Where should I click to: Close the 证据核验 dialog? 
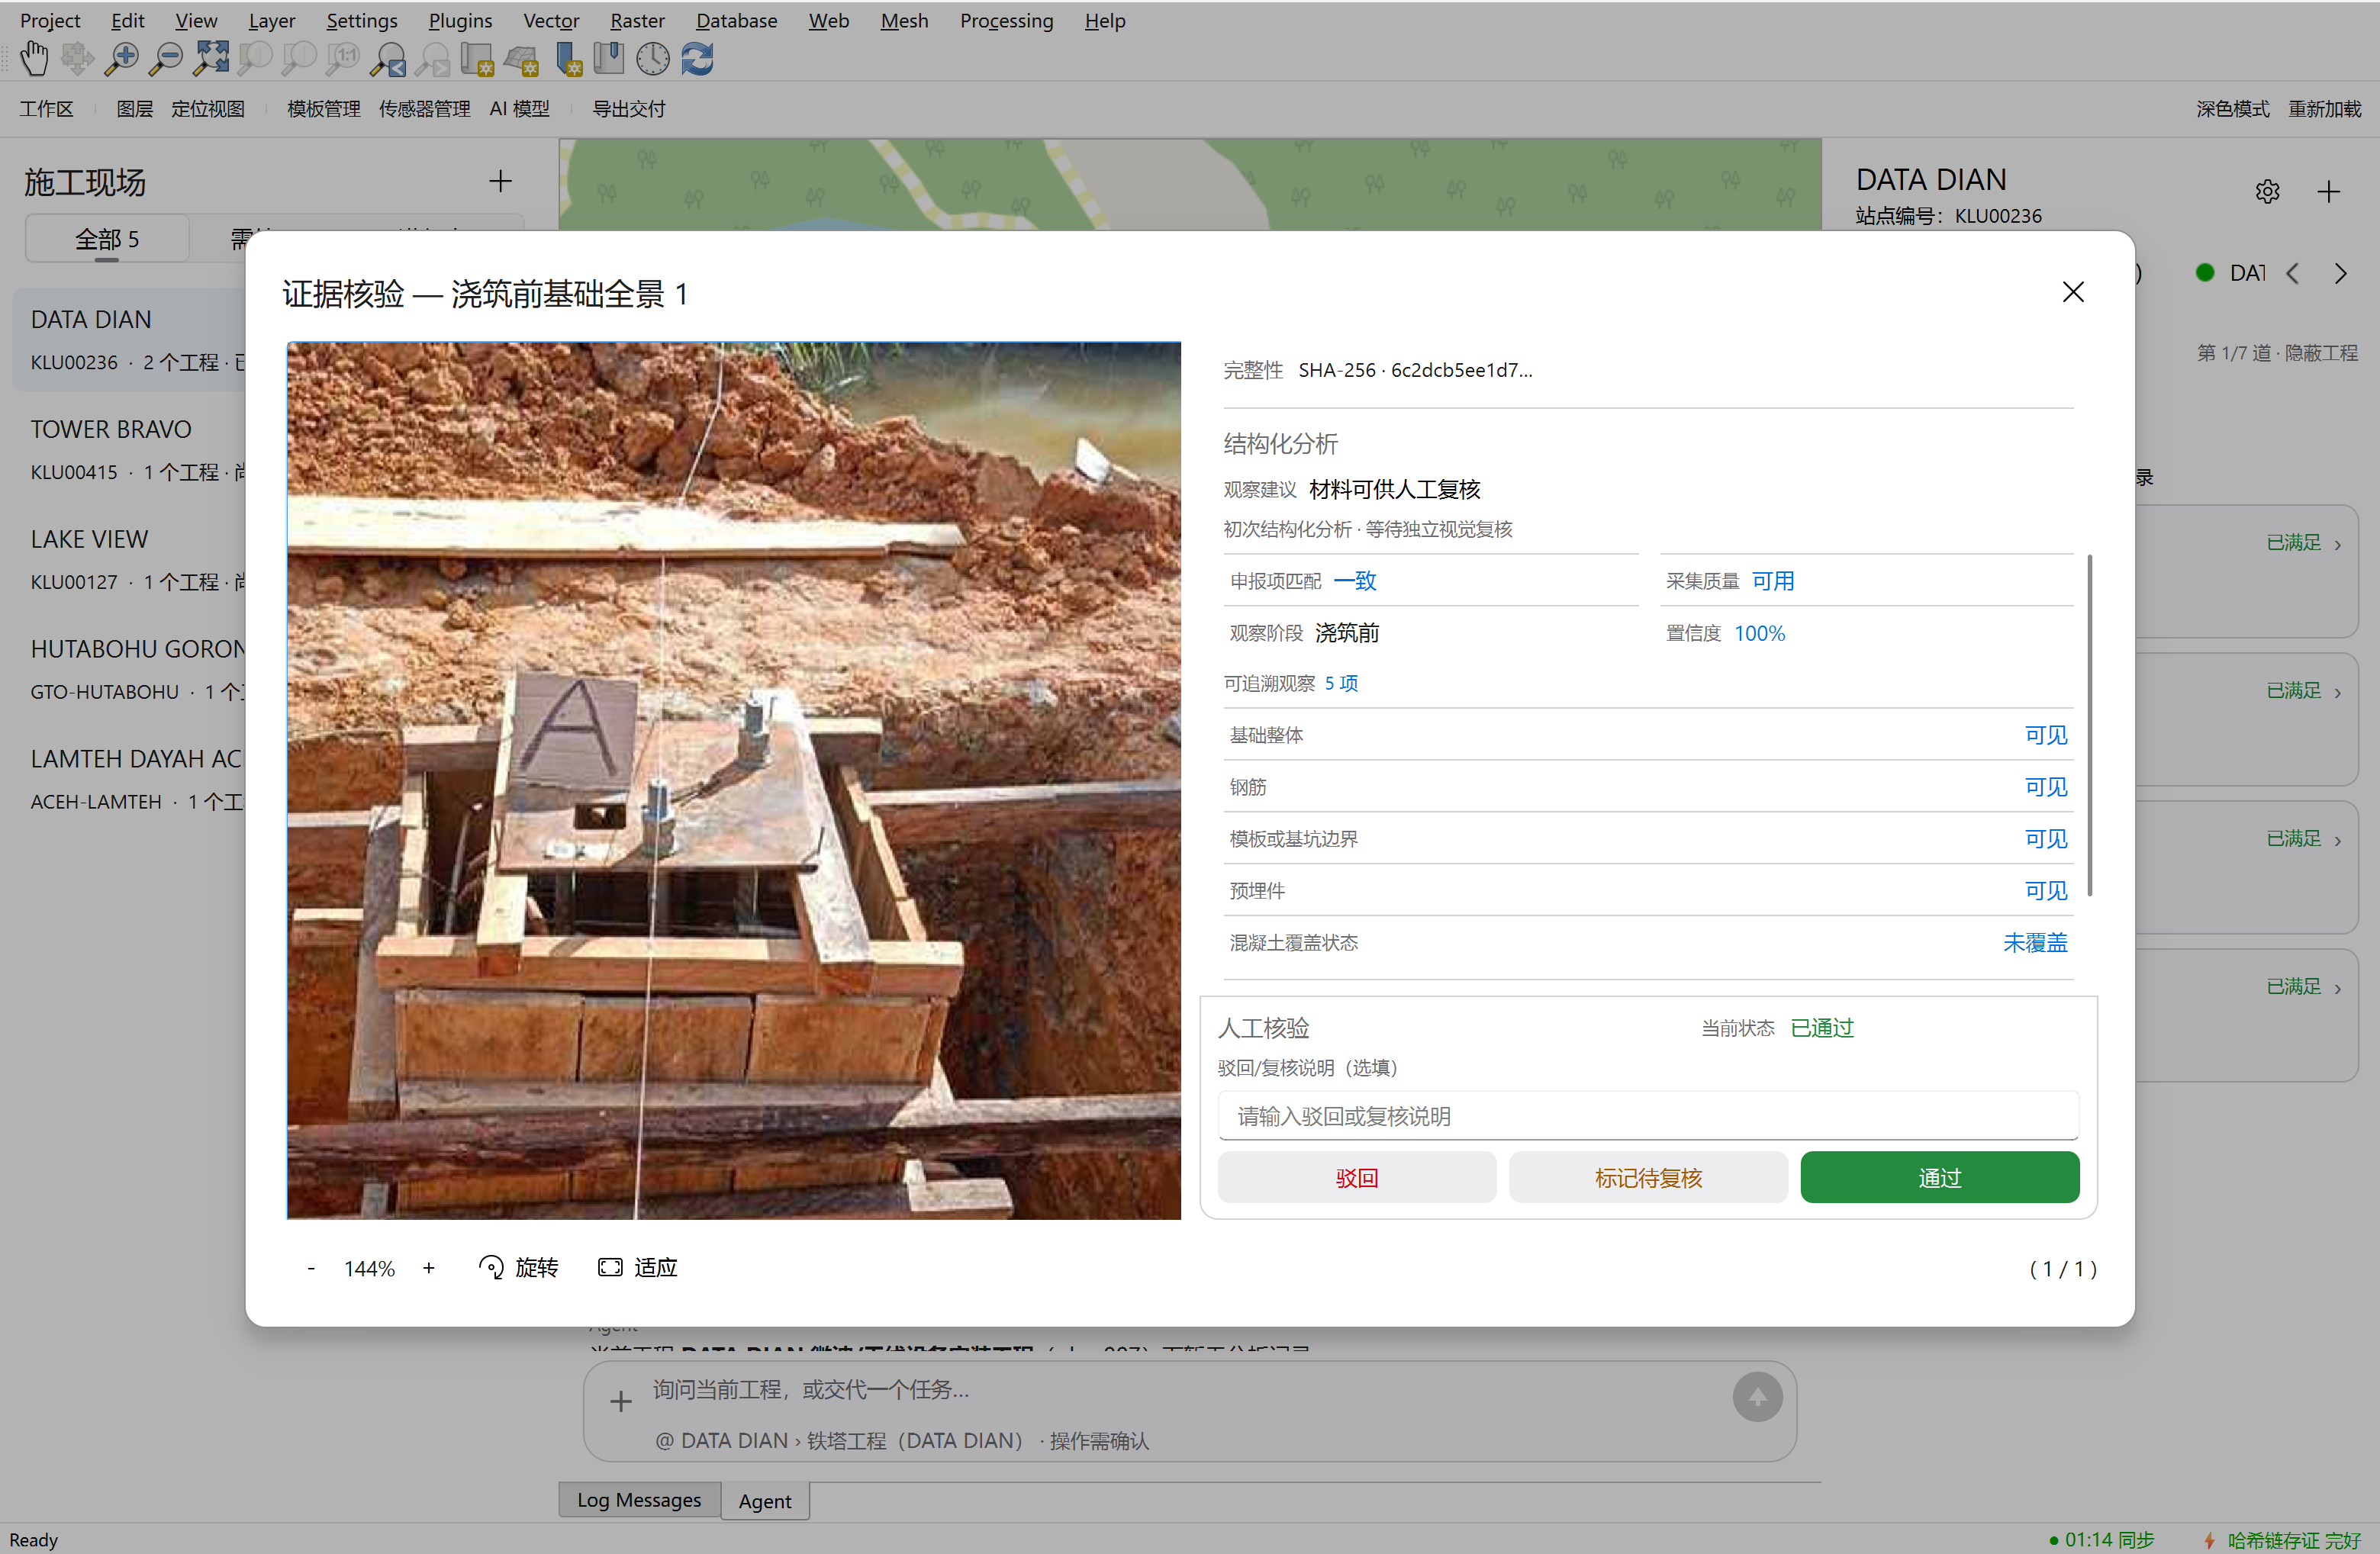click(2073, 292)
